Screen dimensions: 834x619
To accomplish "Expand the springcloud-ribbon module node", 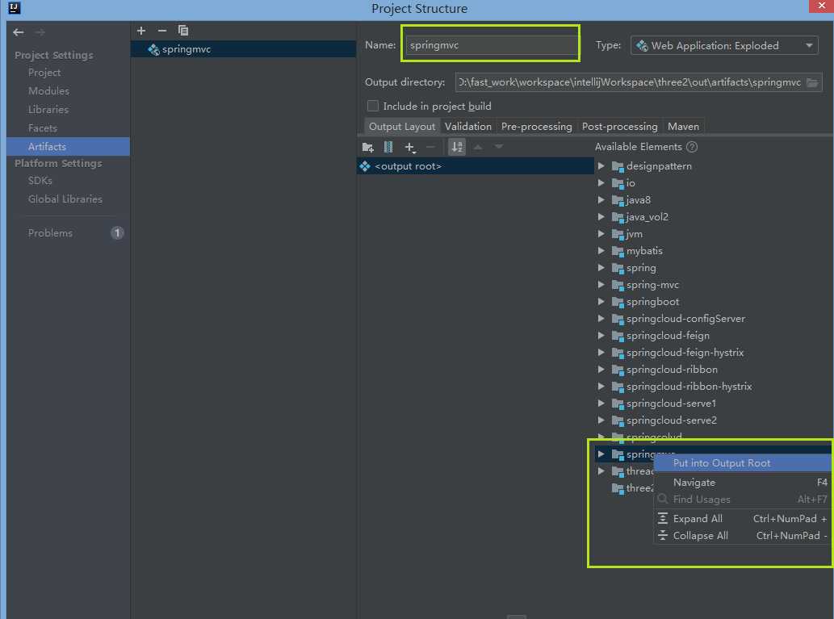I will pyautogui.click(x=601, y=370).
